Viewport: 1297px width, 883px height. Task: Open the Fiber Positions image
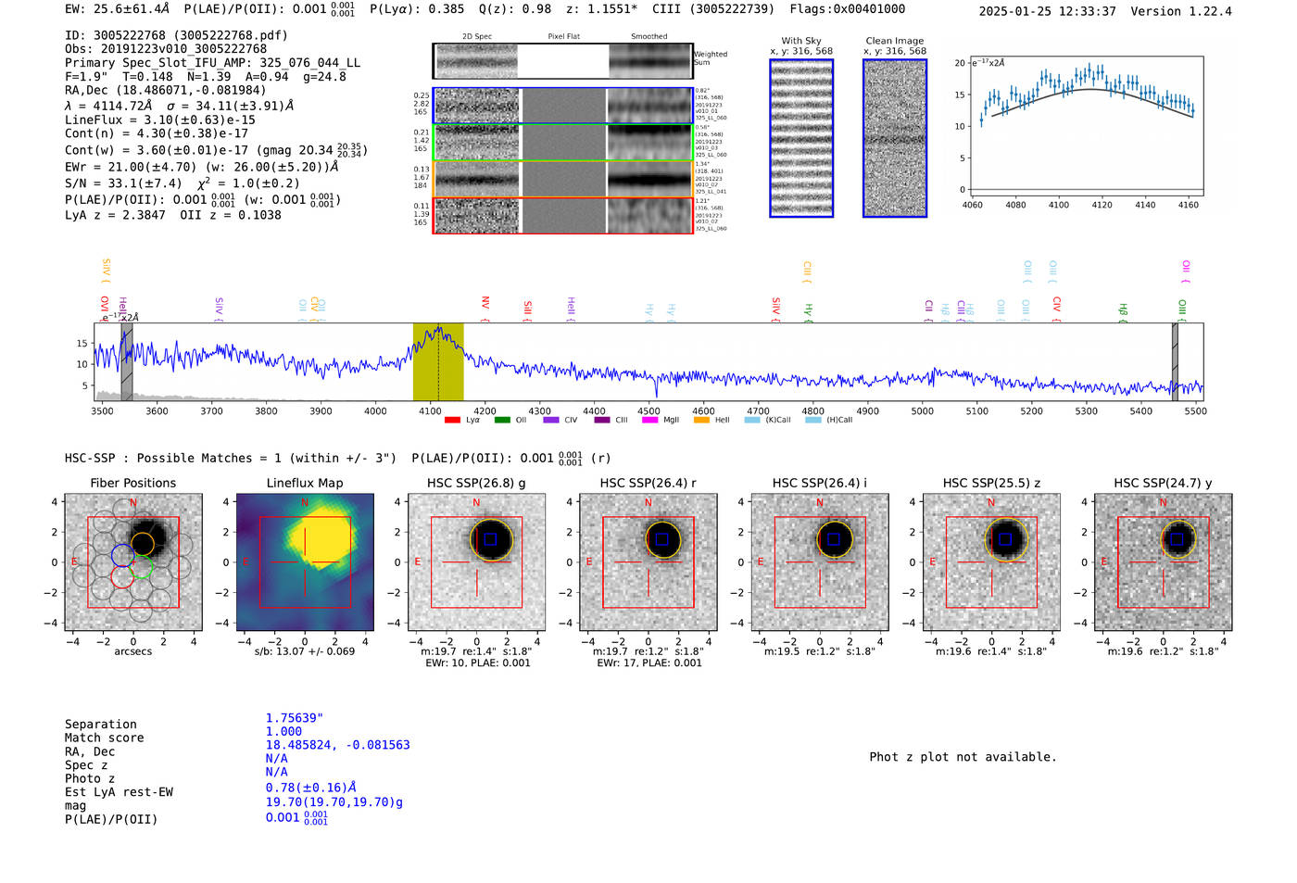[133, 561]
